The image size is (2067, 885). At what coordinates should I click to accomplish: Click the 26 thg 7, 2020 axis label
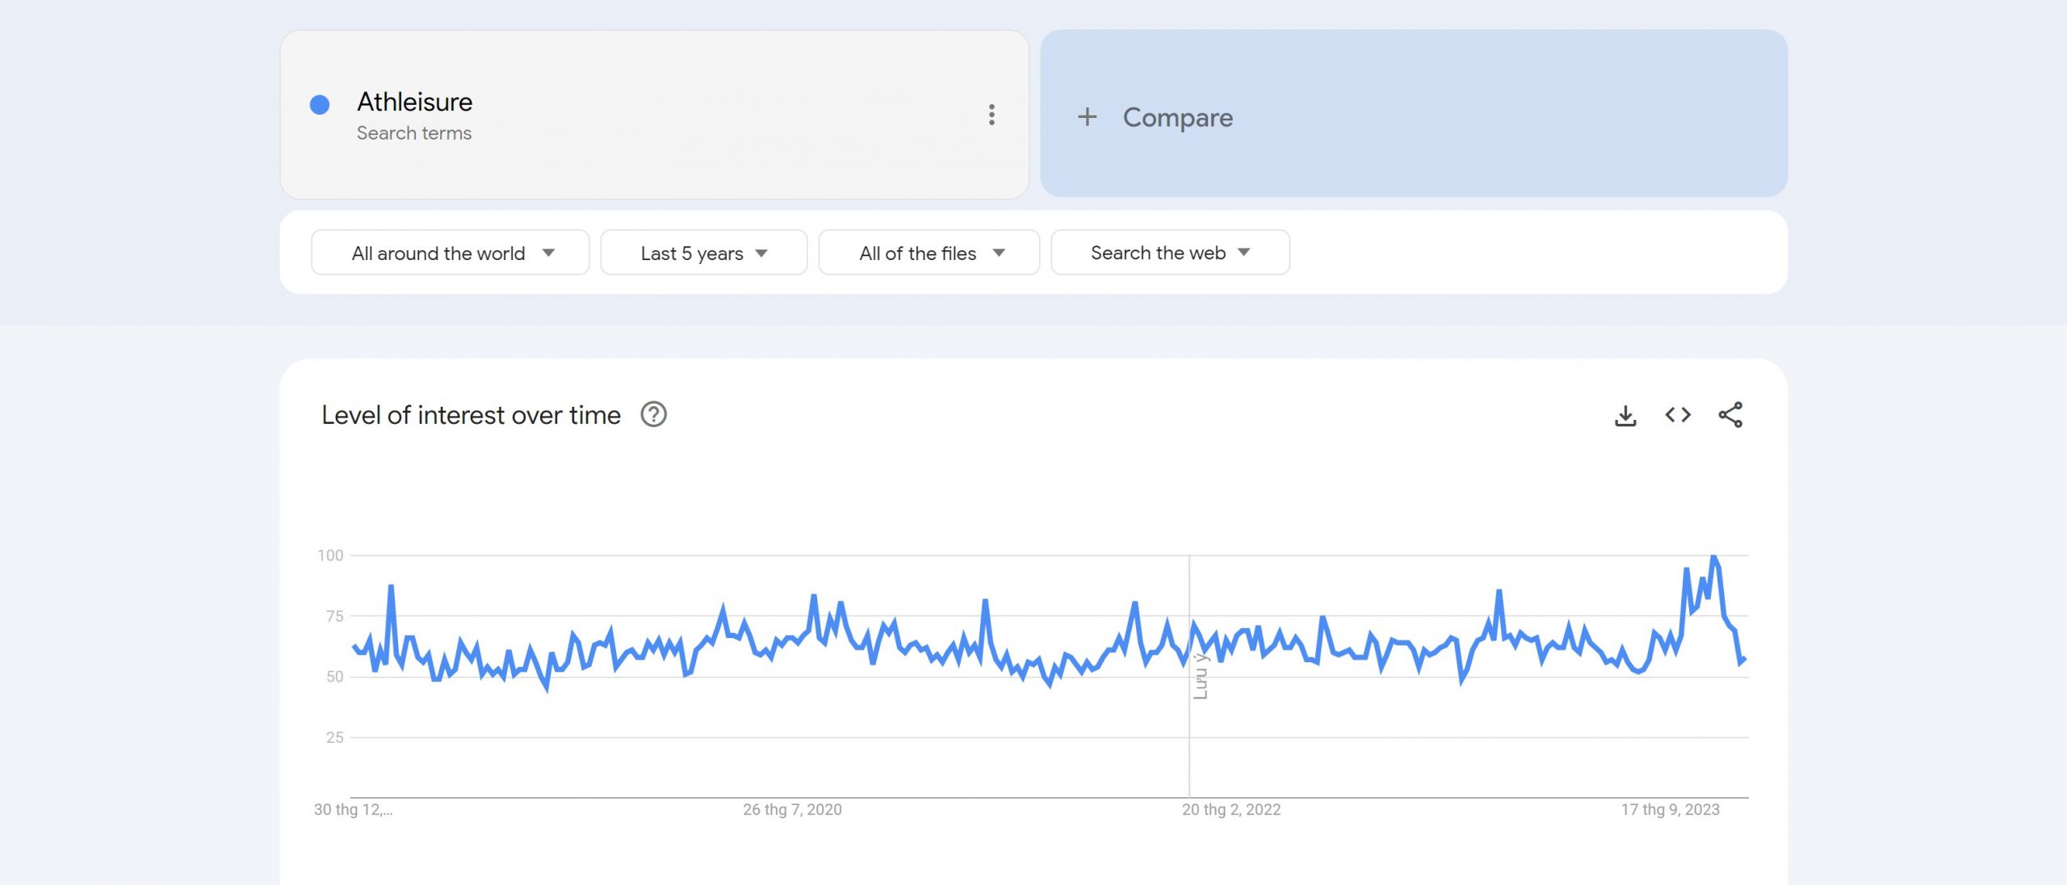pos(792,810)
